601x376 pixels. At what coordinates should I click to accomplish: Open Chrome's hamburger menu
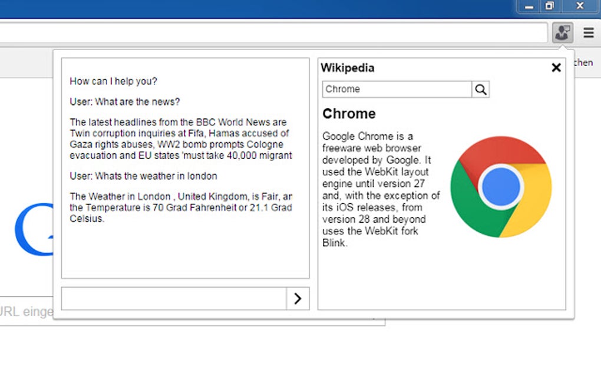(x=588, y=32)
